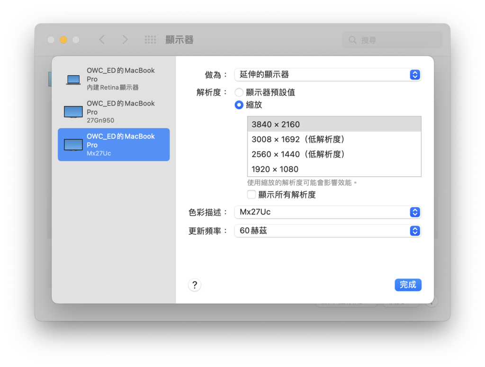485x367 pixels.
Task: Open the show-all preferences grid
Action: pyautogui.click(x=150, y=40)
